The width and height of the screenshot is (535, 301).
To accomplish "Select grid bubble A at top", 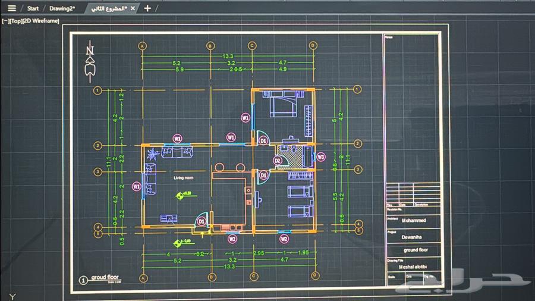I will 143,45.
